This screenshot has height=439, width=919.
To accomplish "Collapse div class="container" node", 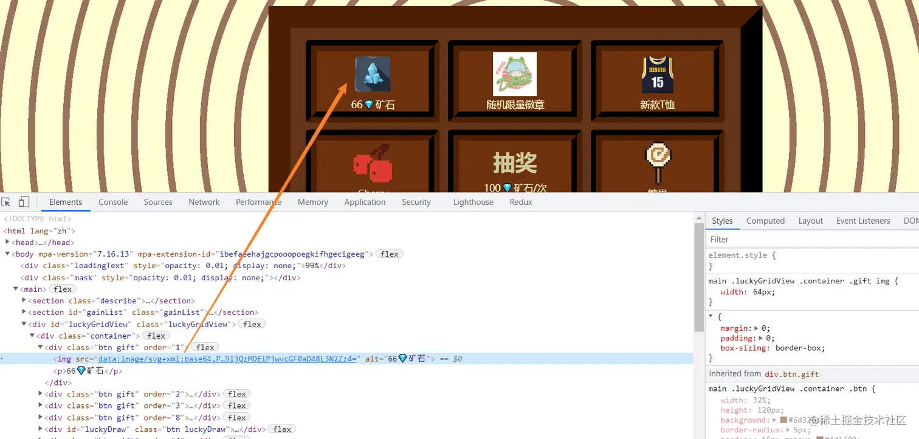I will click(x=32, y=336).
